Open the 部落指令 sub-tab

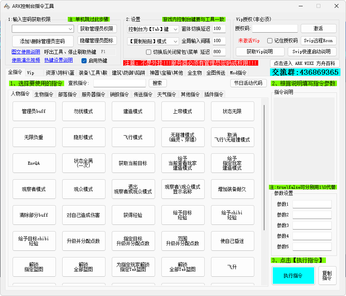pos(67,94)
